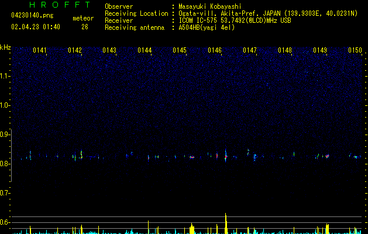This screenshot has width=368, height=234.
Task: Click the 1.0 kHz axis label
Action: (5, 105)
